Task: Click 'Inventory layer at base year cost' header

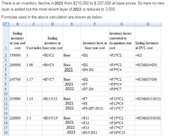Action: click(x=95, y=38)
